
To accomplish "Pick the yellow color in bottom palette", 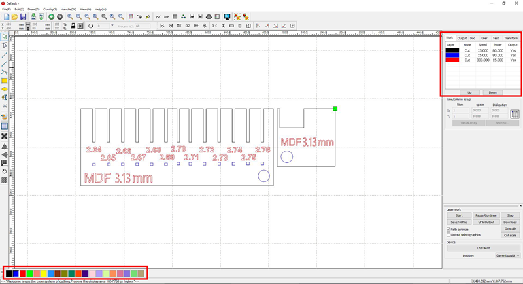I will click(x=44, y=274).
